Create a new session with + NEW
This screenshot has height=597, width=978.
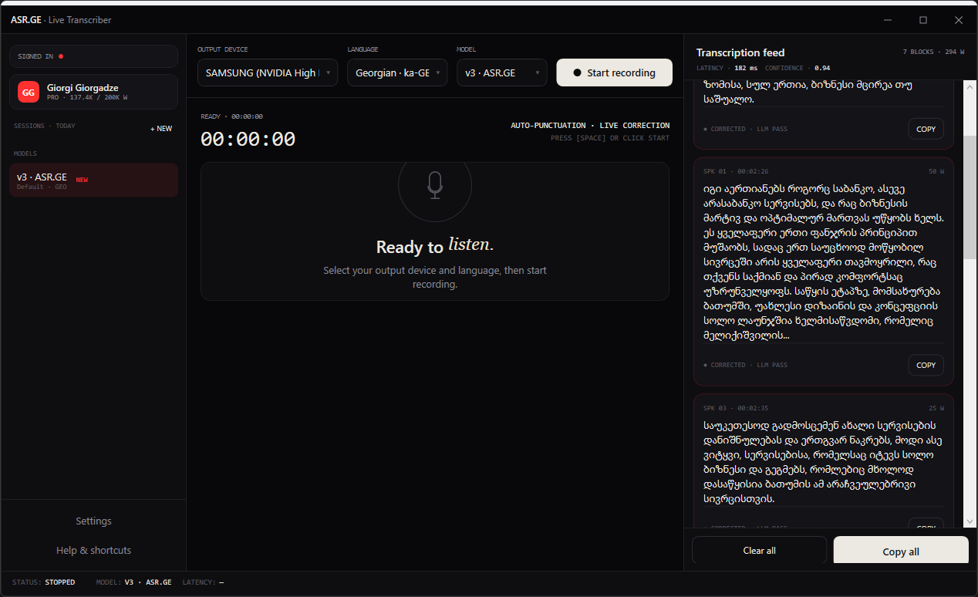(x=161, y=129)
